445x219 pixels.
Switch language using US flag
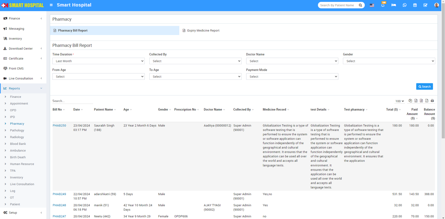pyautogui.click(x=372, y=5)
